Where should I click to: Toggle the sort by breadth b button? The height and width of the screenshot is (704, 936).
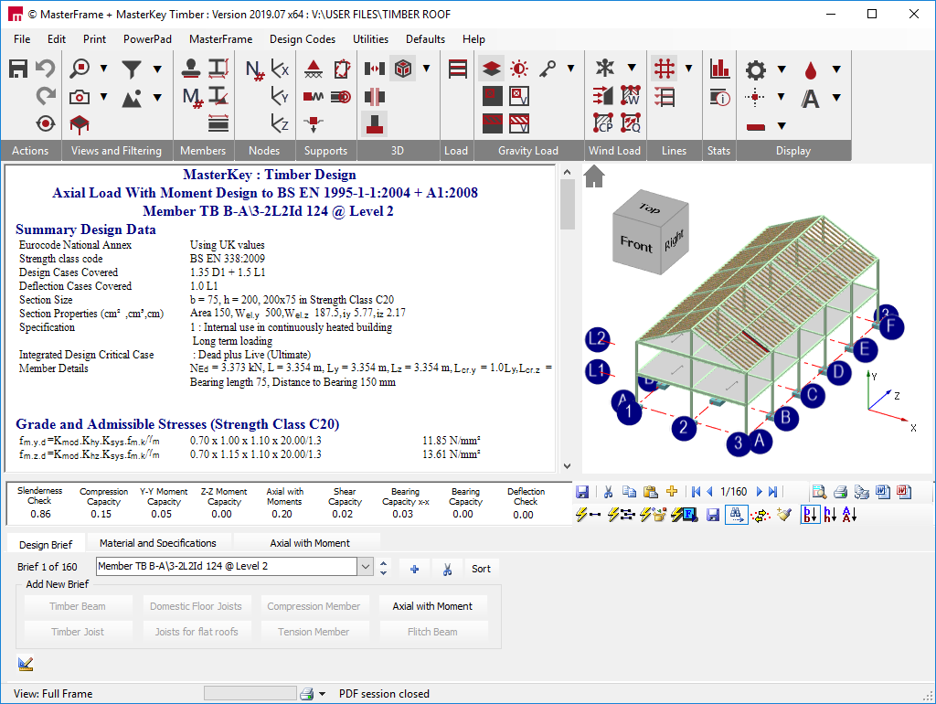[x=811, y=515]
